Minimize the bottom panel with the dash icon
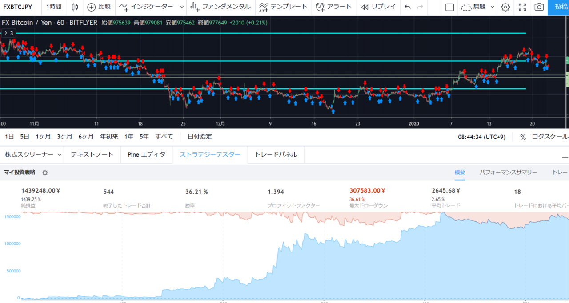Viewport: 569px width, 303px height. click(x=565, y=157)
